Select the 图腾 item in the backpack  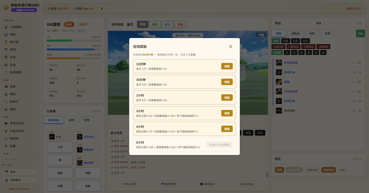[318, 82]
